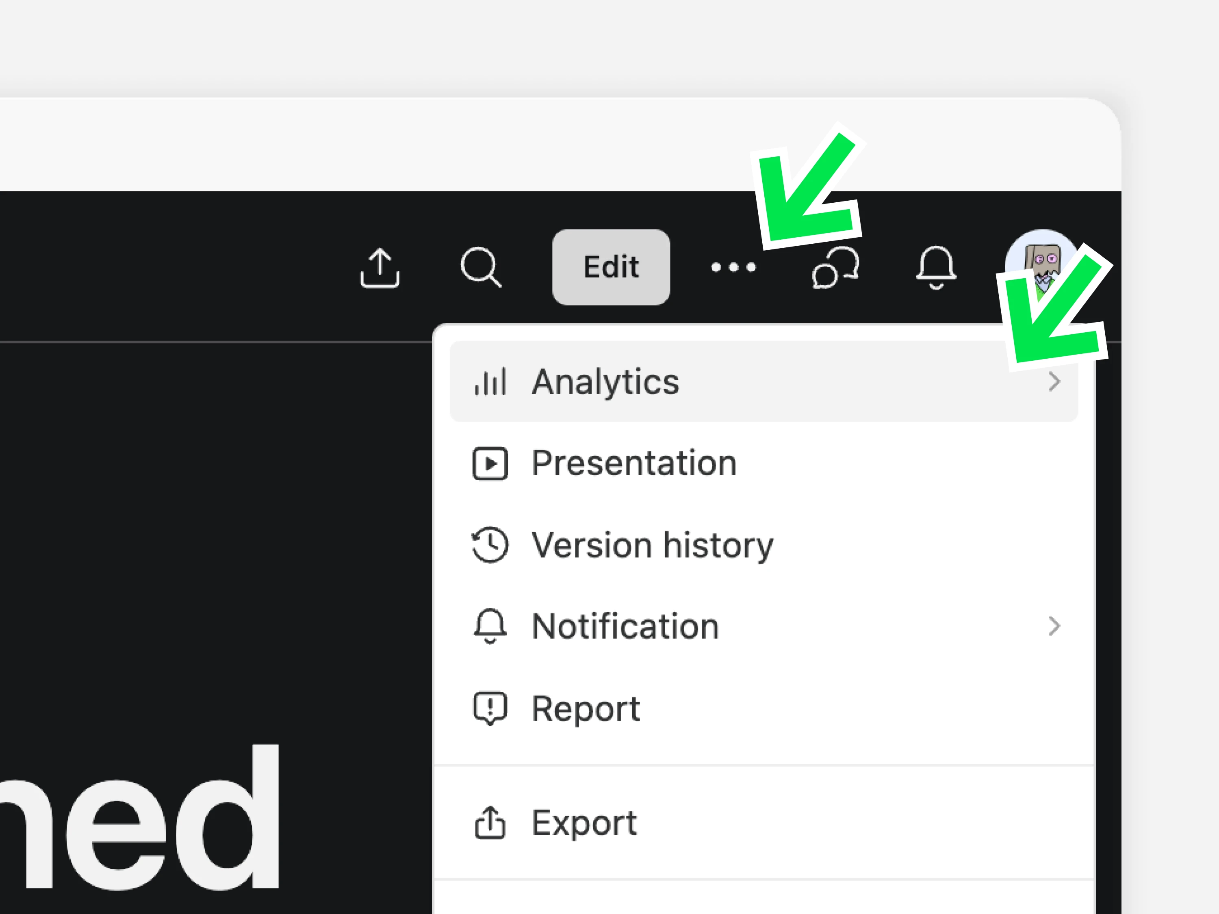Expand the Notification submenu chevron
This screenshot has width=1219, height=914.
tap(1054, 626)
